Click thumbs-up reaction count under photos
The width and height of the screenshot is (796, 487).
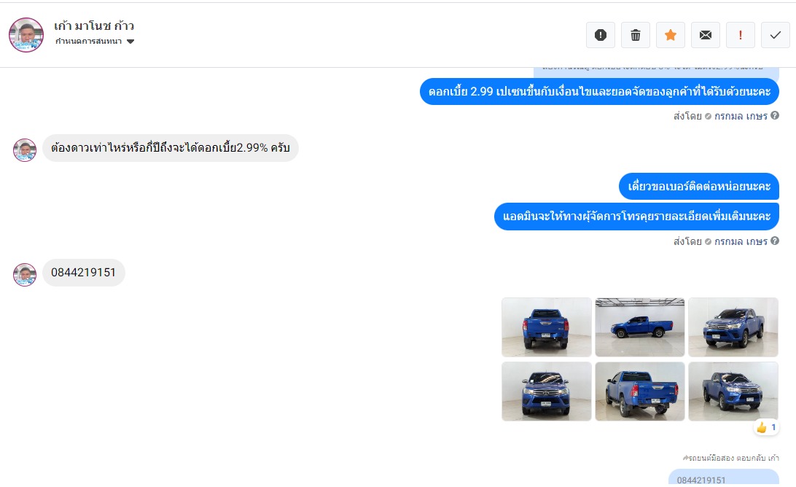[x=767, y=428]
